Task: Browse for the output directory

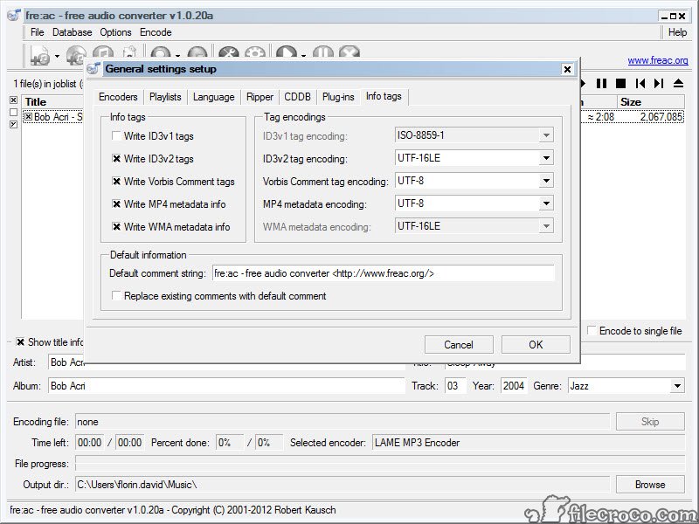Action: [650, 485]
